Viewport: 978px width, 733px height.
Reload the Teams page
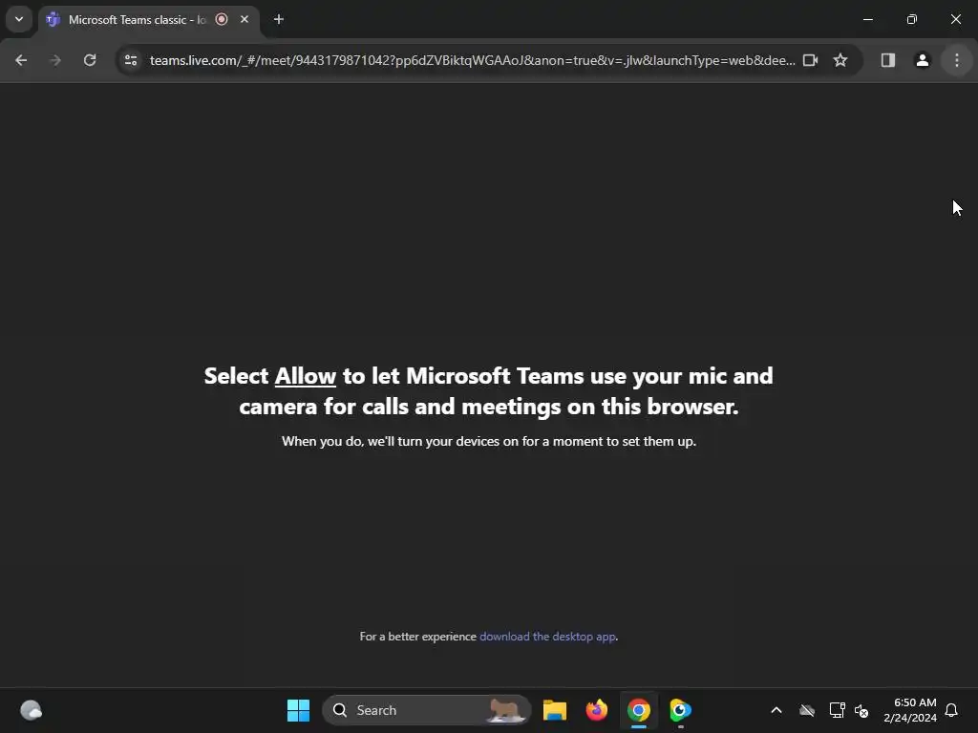pyautogui.click(x=90, y=60)
